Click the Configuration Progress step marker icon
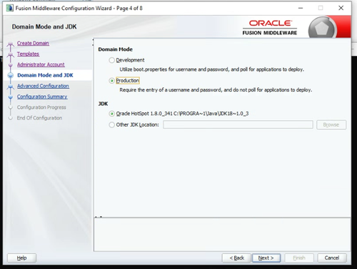357x269 pixels. click(x=11, y=107)
